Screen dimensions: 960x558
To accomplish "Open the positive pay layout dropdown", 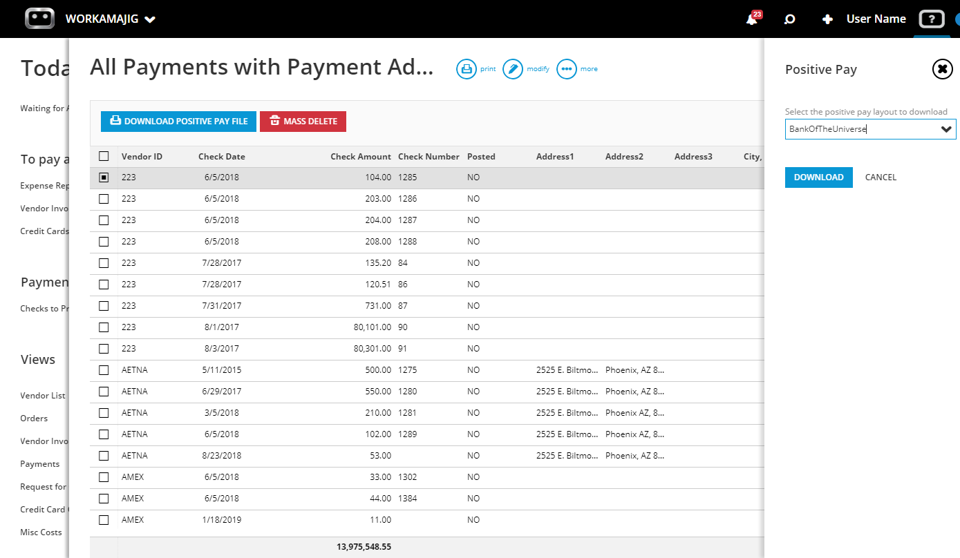I will pyautogui.click(x=946, y=129).
